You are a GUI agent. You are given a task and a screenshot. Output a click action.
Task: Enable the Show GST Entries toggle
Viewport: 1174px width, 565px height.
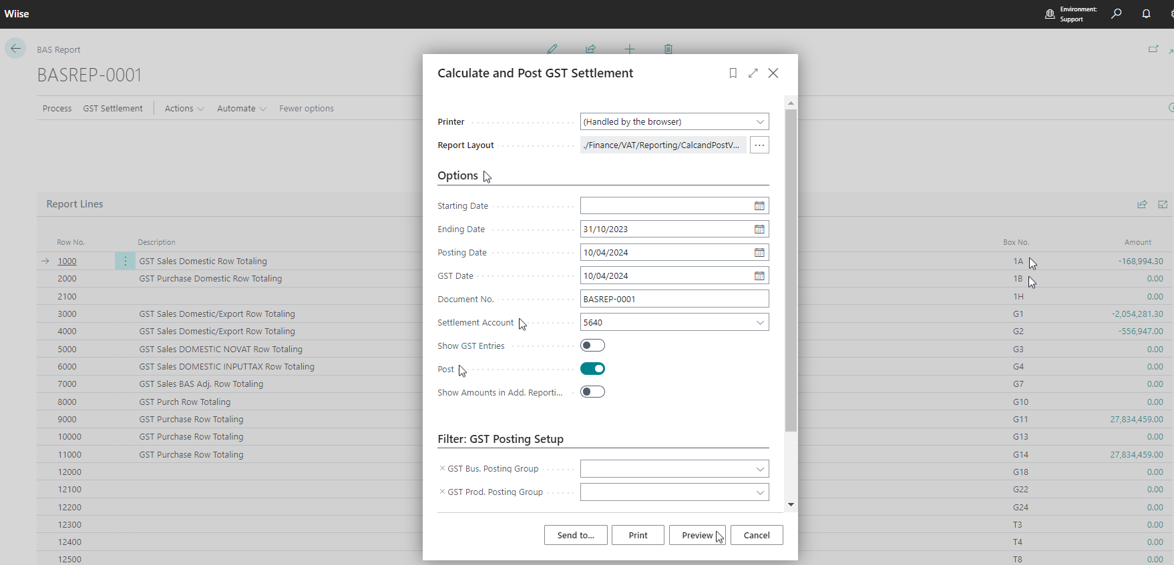(592, 346)
